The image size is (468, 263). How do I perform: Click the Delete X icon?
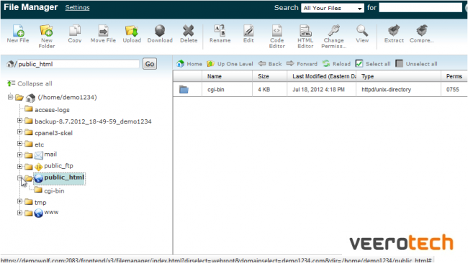pyautogui.click(x=189, y=31)
